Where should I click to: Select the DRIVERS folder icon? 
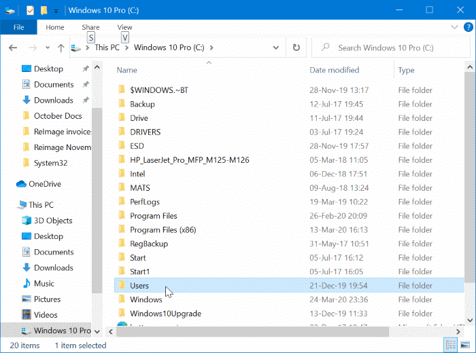pyautogui.click(x=122, y=132)
